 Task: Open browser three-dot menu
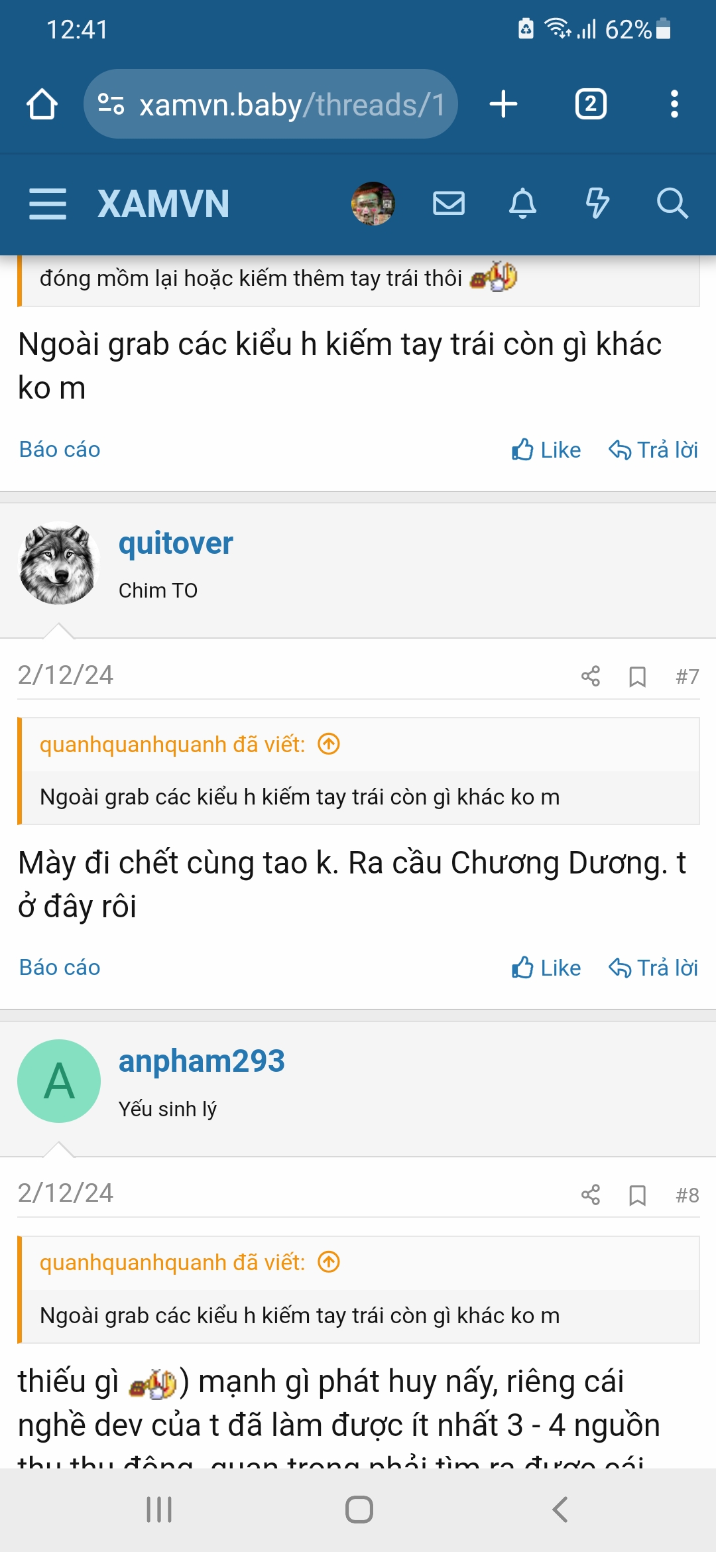point(674,104)
